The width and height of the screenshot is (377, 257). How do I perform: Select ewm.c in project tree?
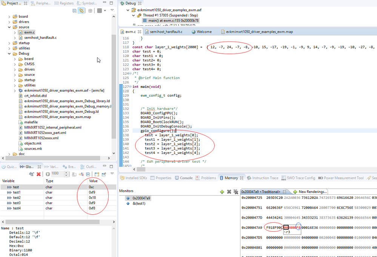pos(29,32)
